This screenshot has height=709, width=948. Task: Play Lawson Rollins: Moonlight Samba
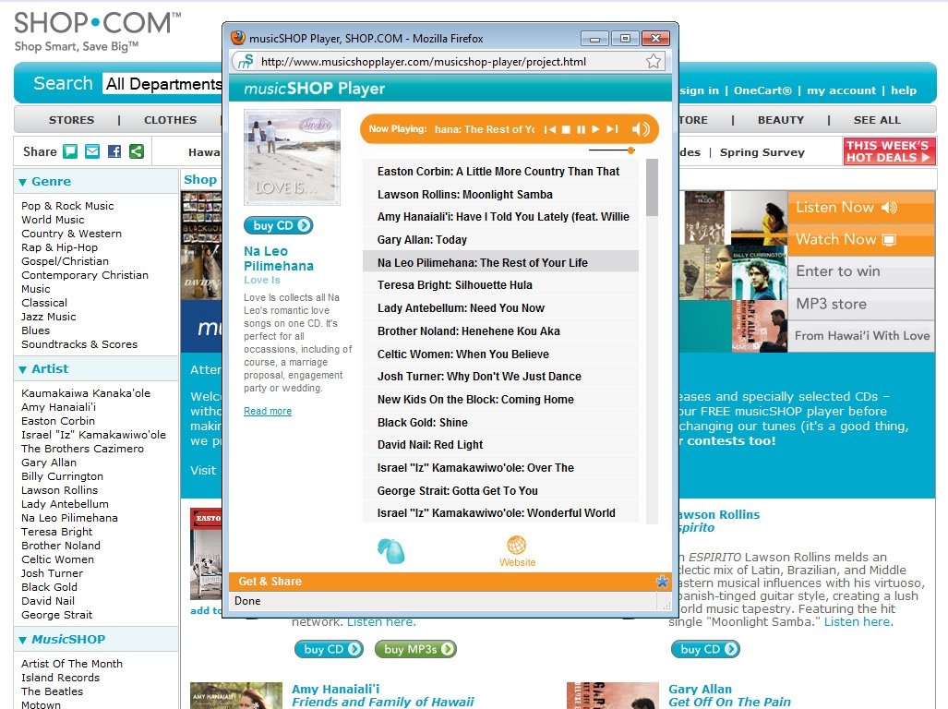[x=500, y=195]
